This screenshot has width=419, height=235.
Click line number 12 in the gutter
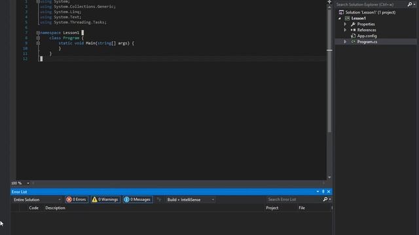point(25,59)
